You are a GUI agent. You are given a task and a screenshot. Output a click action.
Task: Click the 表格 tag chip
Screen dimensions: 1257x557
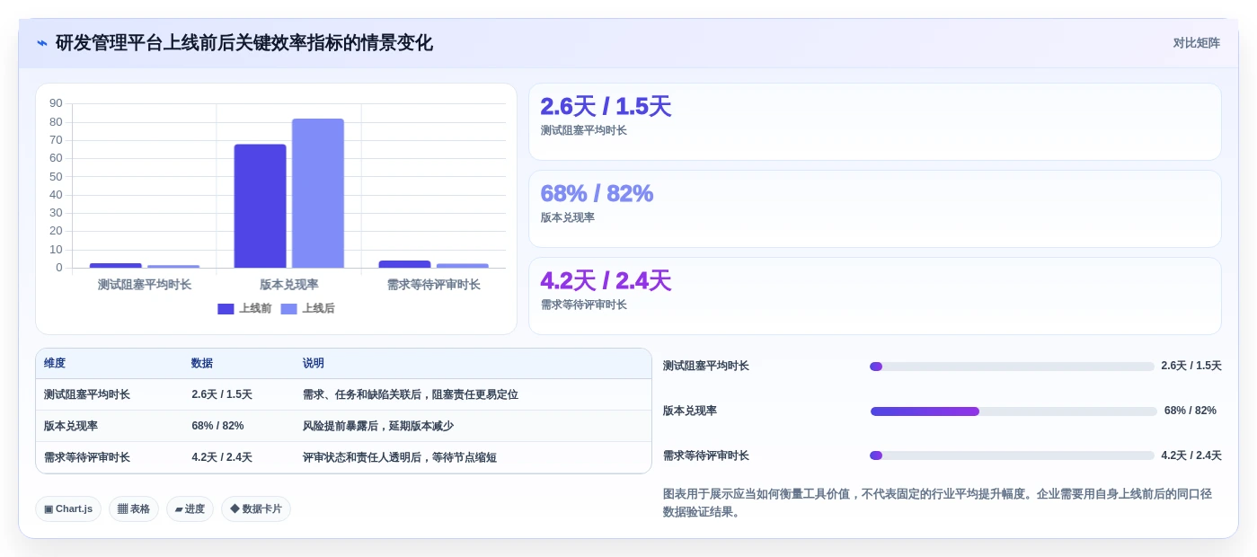(x=134, y=508)
